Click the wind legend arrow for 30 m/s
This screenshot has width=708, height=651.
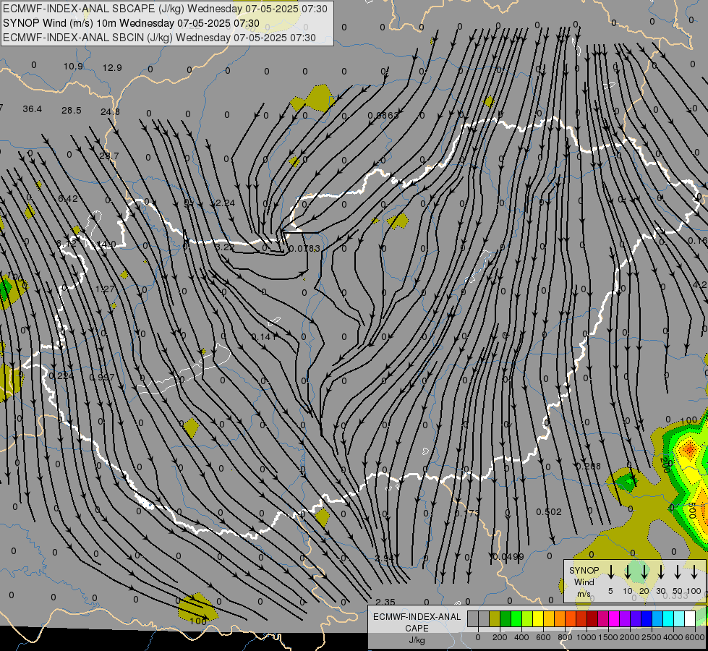click(660, 571)
